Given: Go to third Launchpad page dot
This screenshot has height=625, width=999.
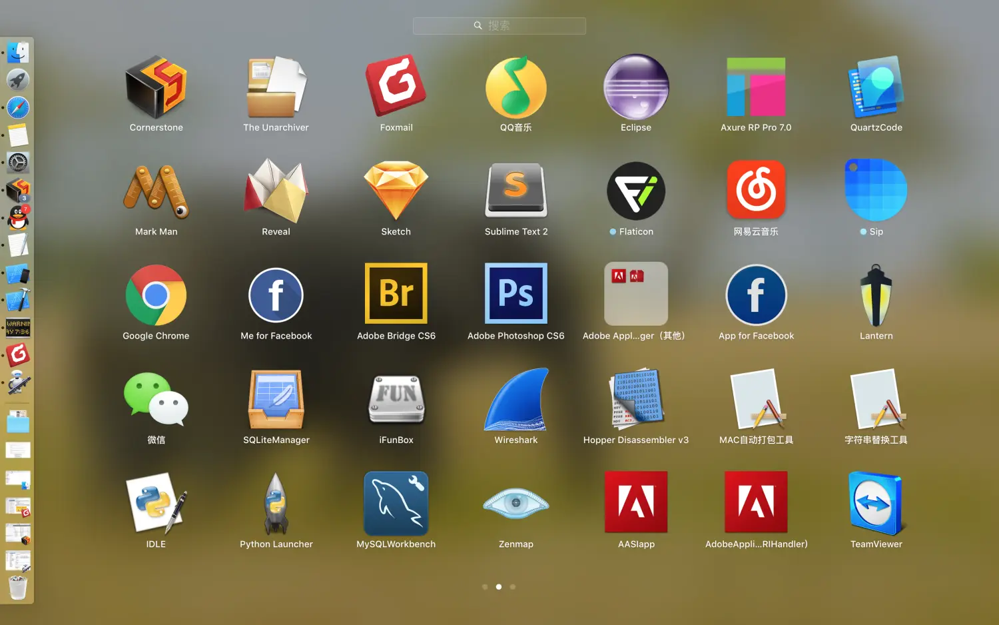Looking at the screenshot, I should (513, 587).
